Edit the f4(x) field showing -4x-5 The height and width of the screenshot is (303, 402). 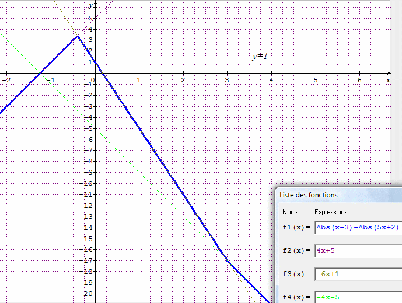(x=357, y=297)
